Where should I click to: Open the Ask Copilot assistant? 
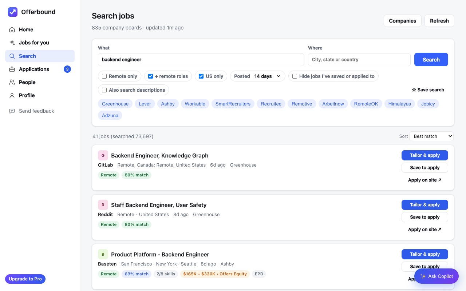pyautogui.click(x=437, y=276)
